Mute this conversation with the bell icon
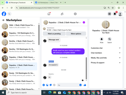 point(102,39)
